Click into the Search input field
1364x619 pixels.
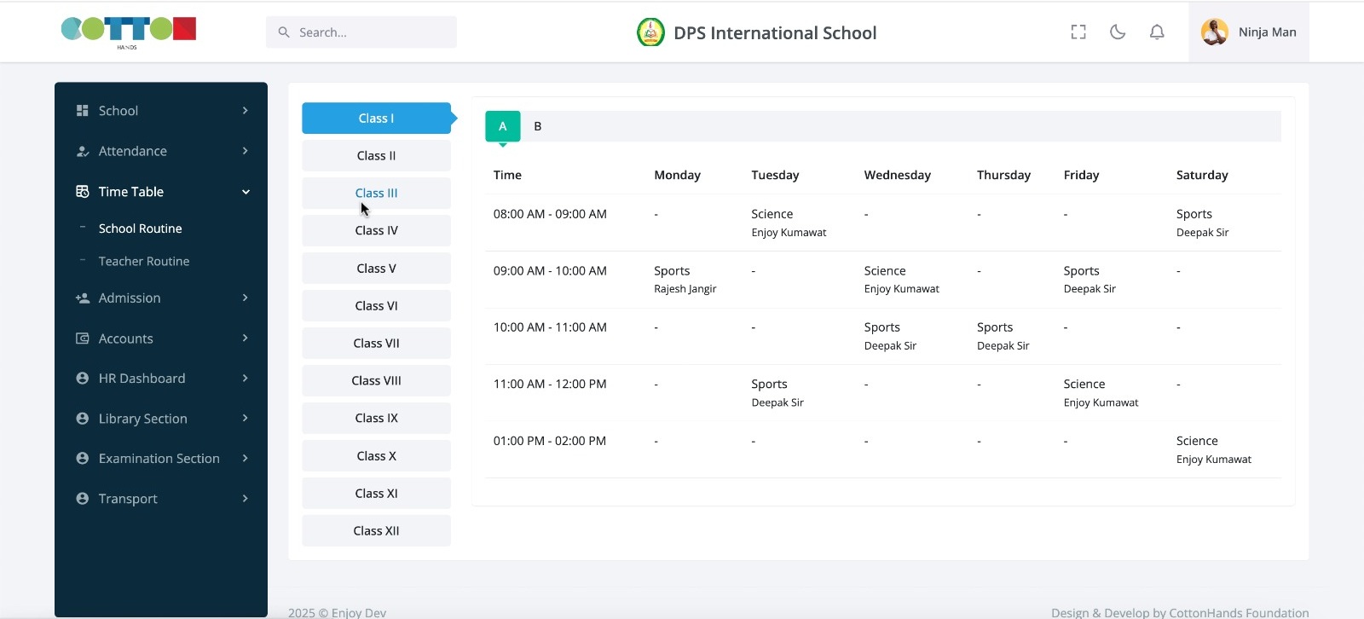click(x=371, y=32)
